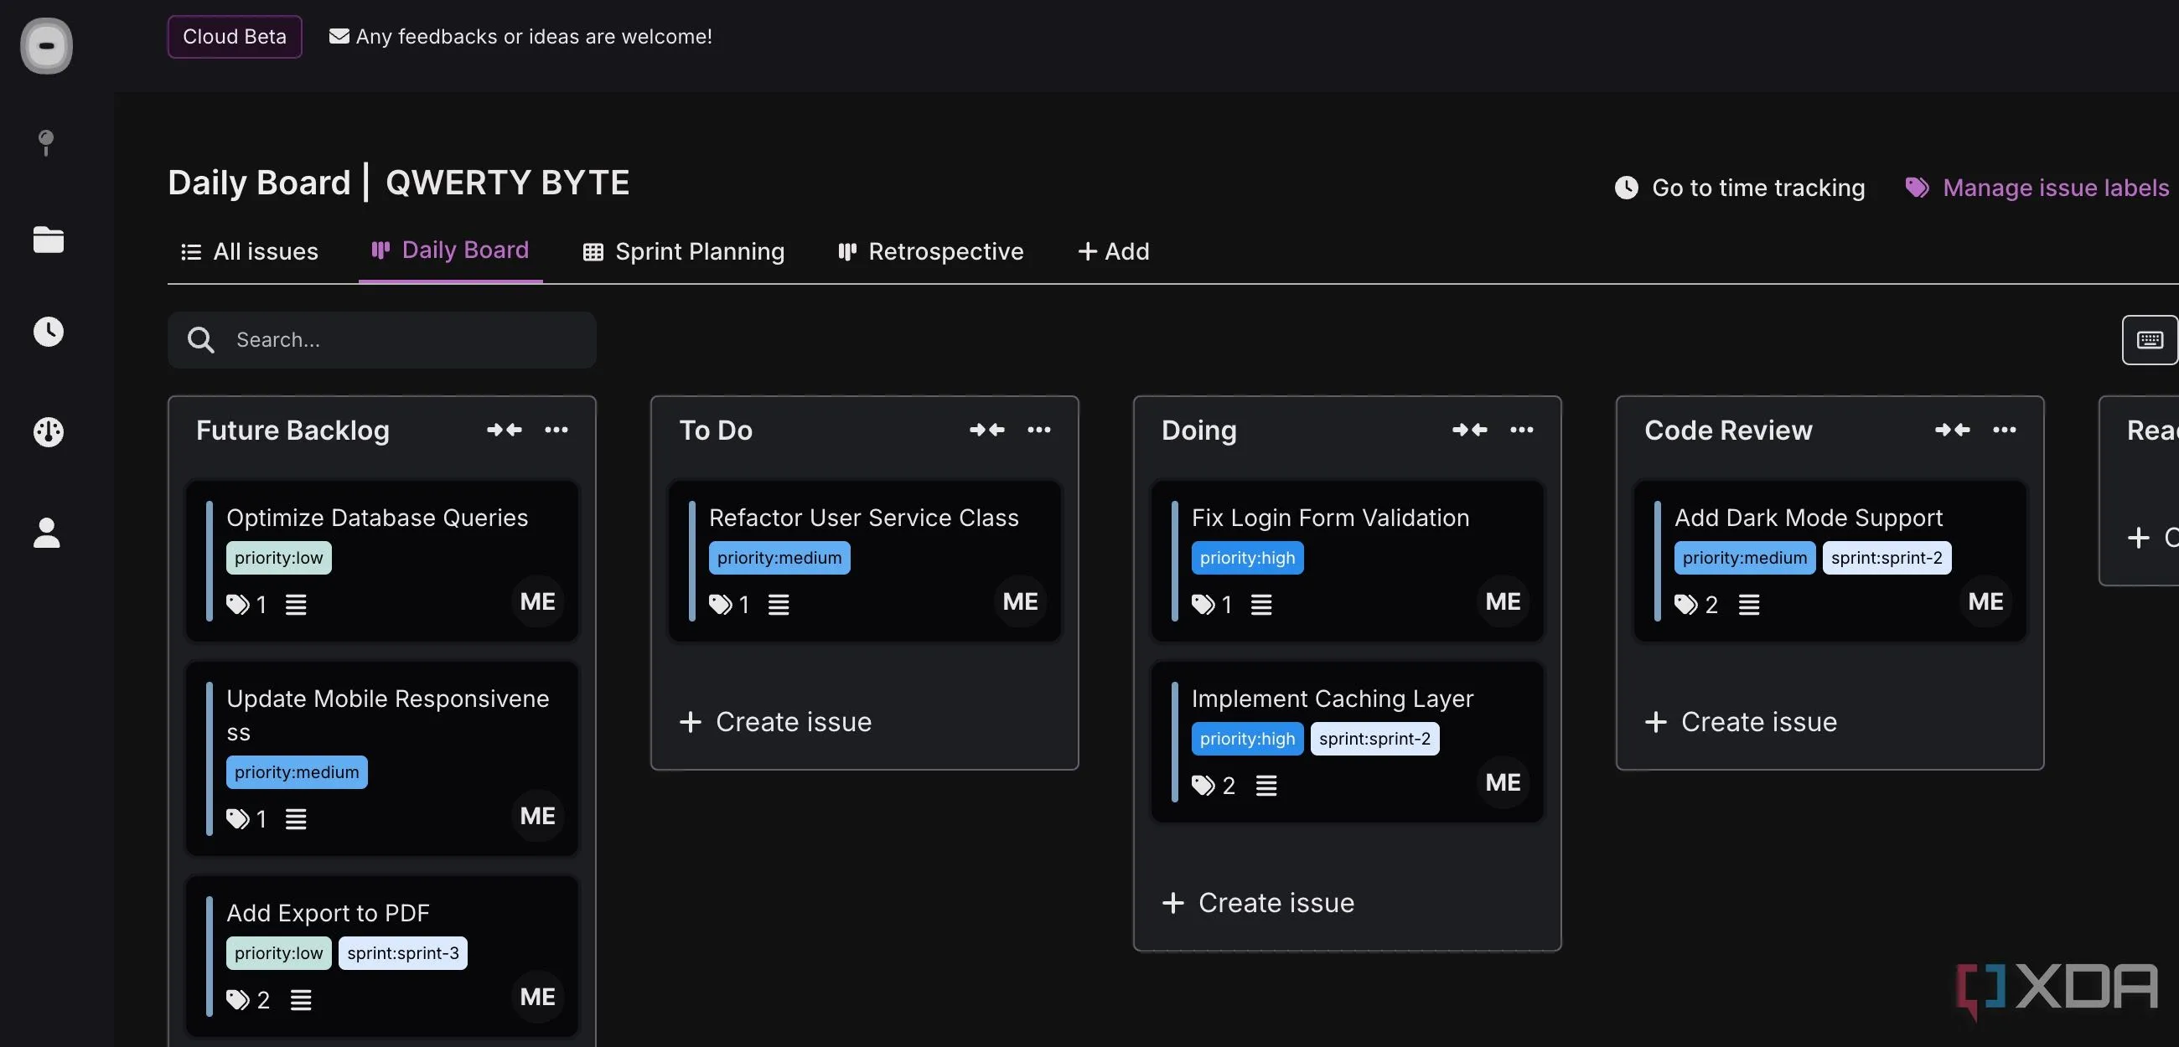Screen dimensions: 2179x1047
Task: Click description lines icon on Optimize Database Queries
Action: (296, 605)
